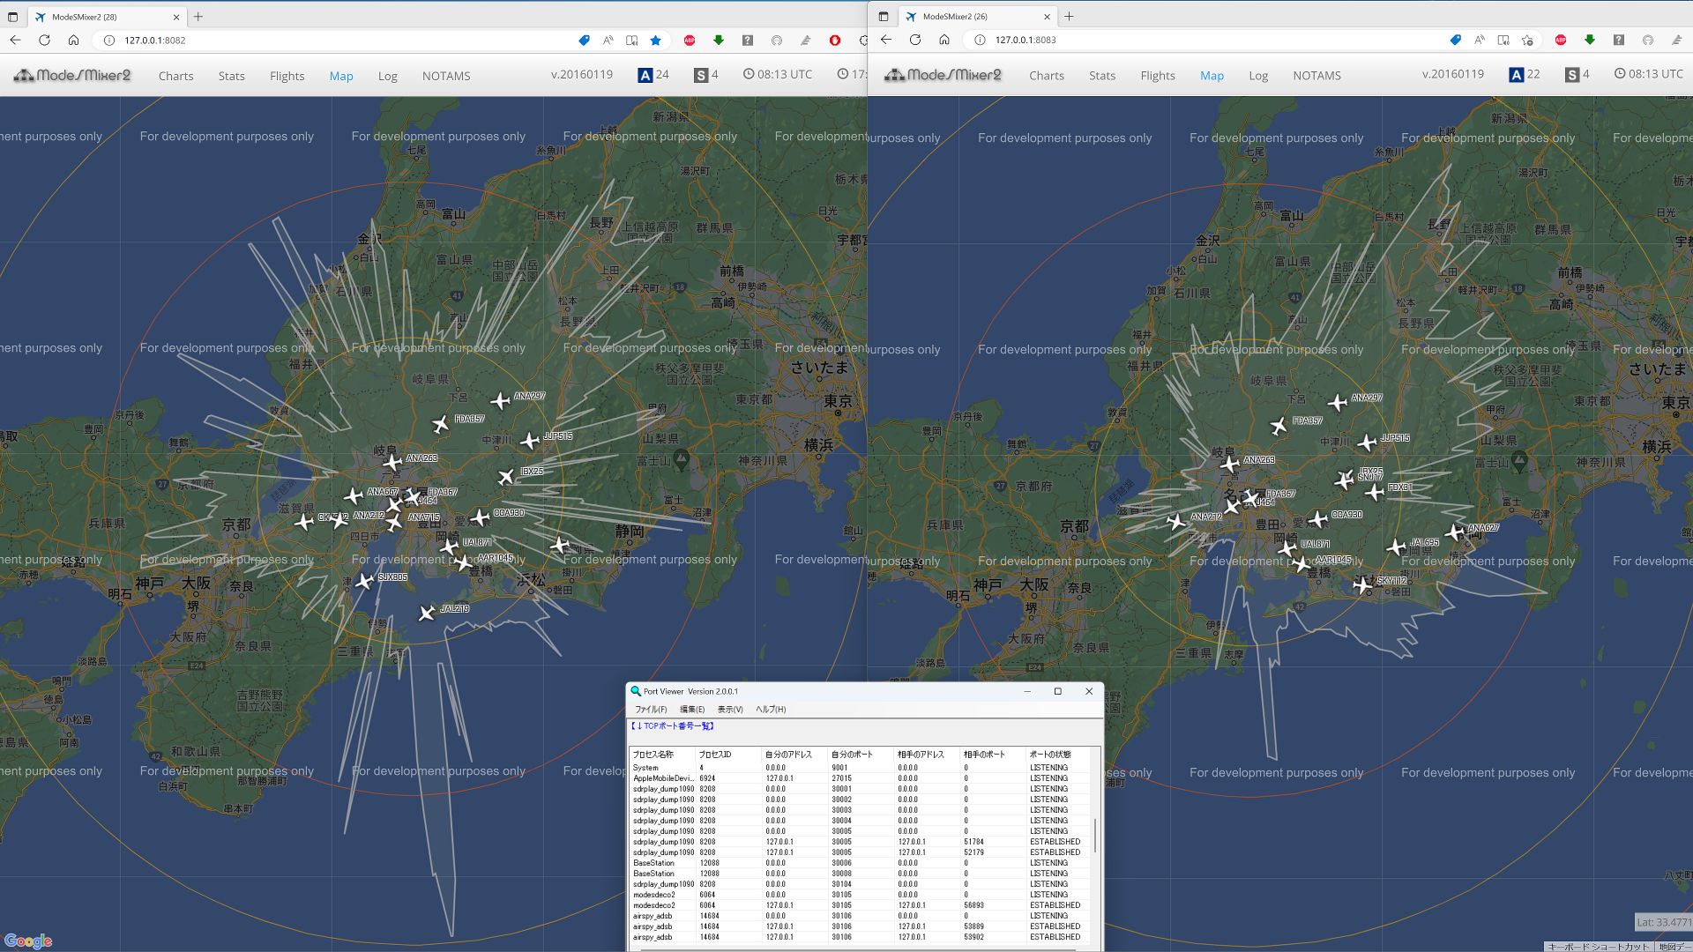Click the JAL213 aircraft icon on left map
Image resolution: width=1693 pixels, height=952 pixels.
click(x=427, y=613)
